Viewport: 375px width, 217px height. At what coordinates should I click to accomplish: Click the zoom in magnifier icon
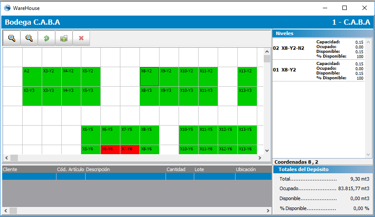tap(12, 38)
